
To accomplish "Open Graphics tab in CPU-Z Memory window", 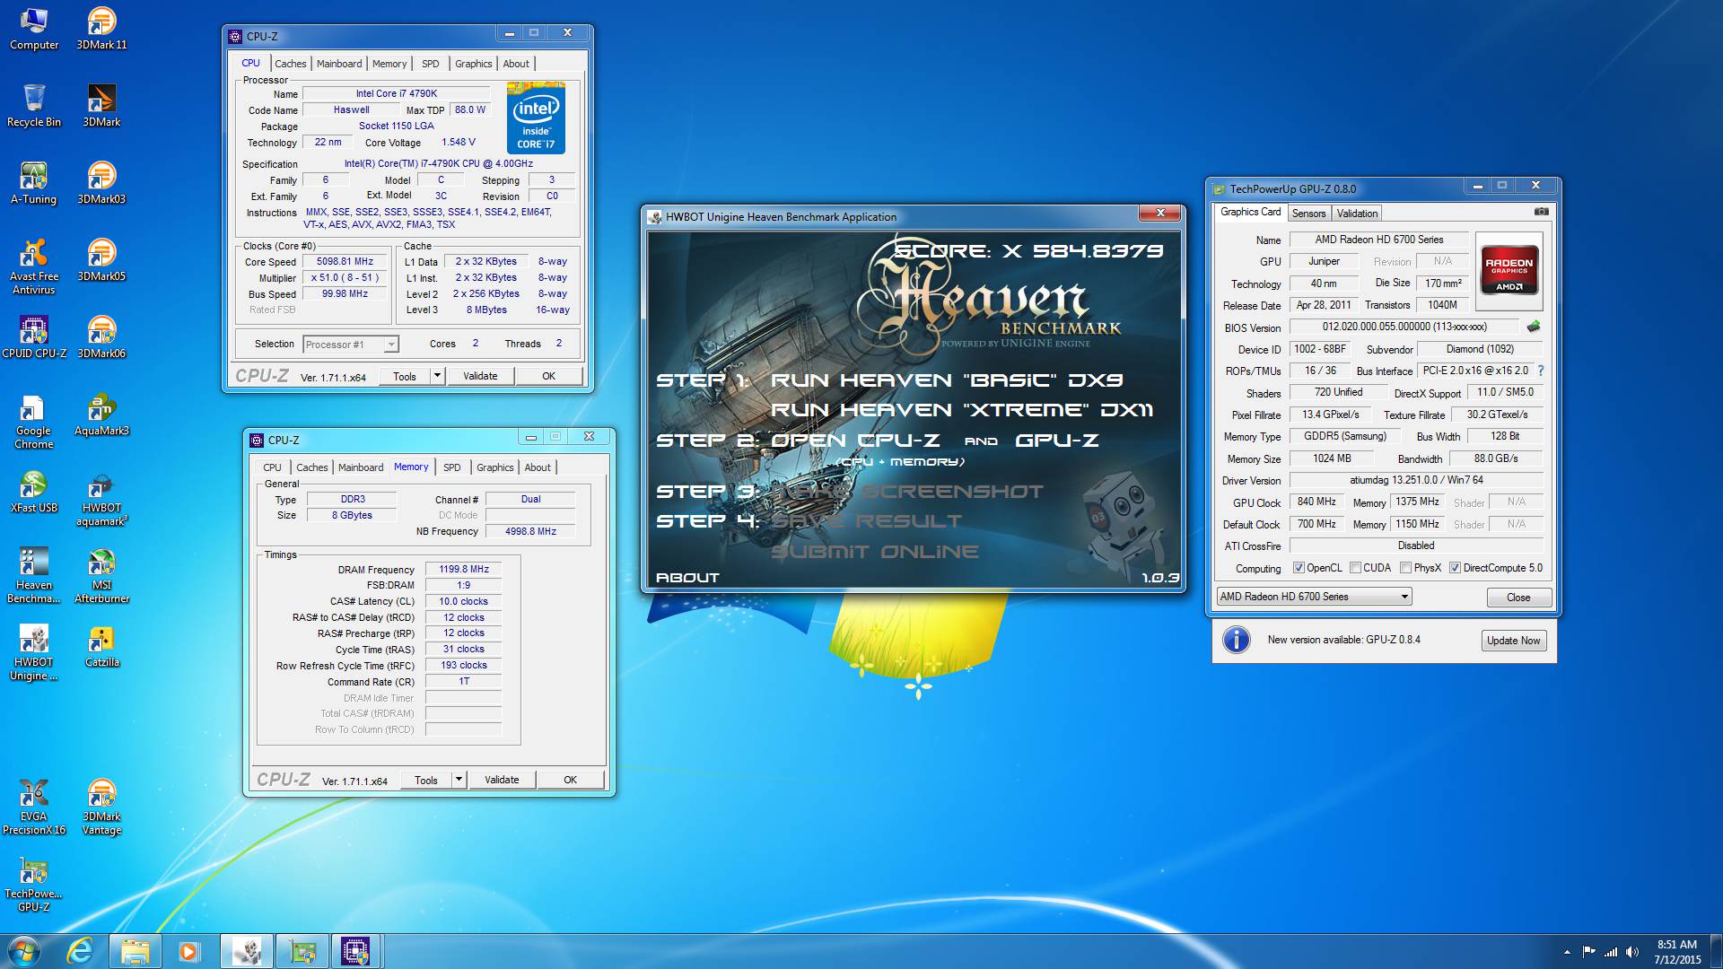I will pyautogui.click(x=495, y=467).
